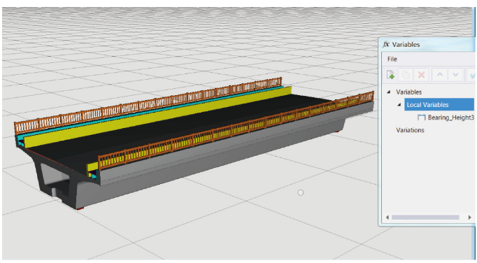Screen dimensions: 477x263
Task: Select the Bearing_Height3 variable
Action: click(451, 118)
